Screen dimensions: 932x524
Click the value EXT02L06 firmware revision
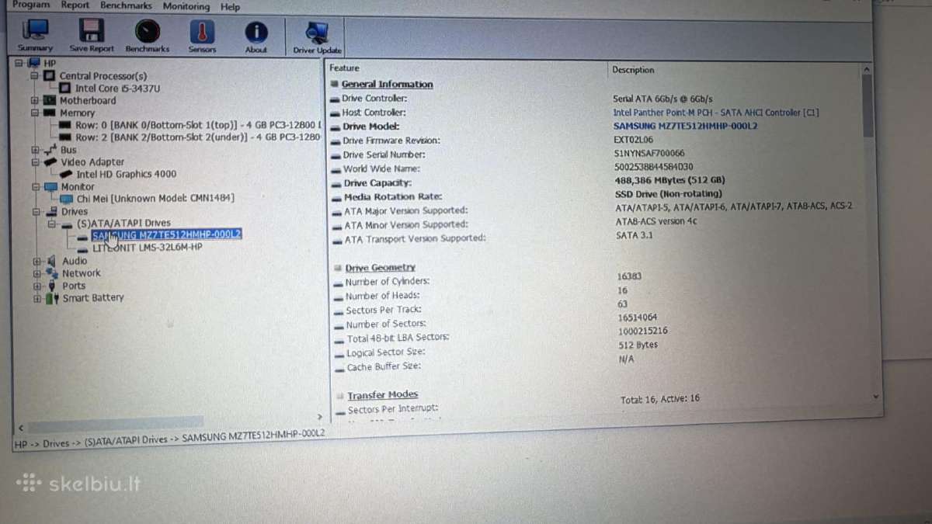tap(632, 140)
